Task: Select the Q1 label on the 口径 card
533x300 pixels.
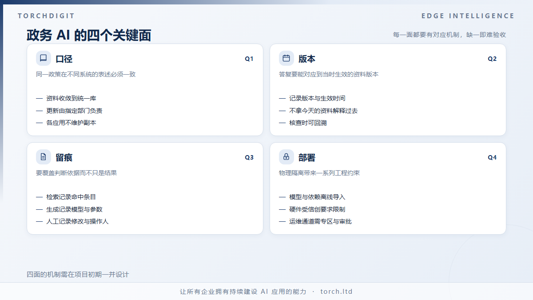Action: tap(249, 59)
